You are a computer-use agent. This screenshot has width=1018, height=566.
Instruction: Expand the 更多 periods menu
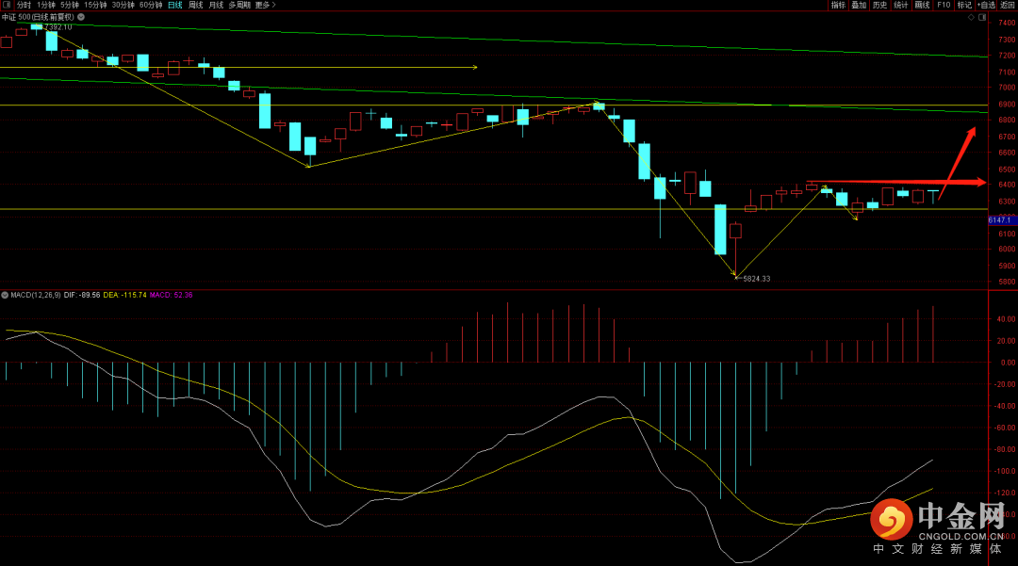pos(265,5)
